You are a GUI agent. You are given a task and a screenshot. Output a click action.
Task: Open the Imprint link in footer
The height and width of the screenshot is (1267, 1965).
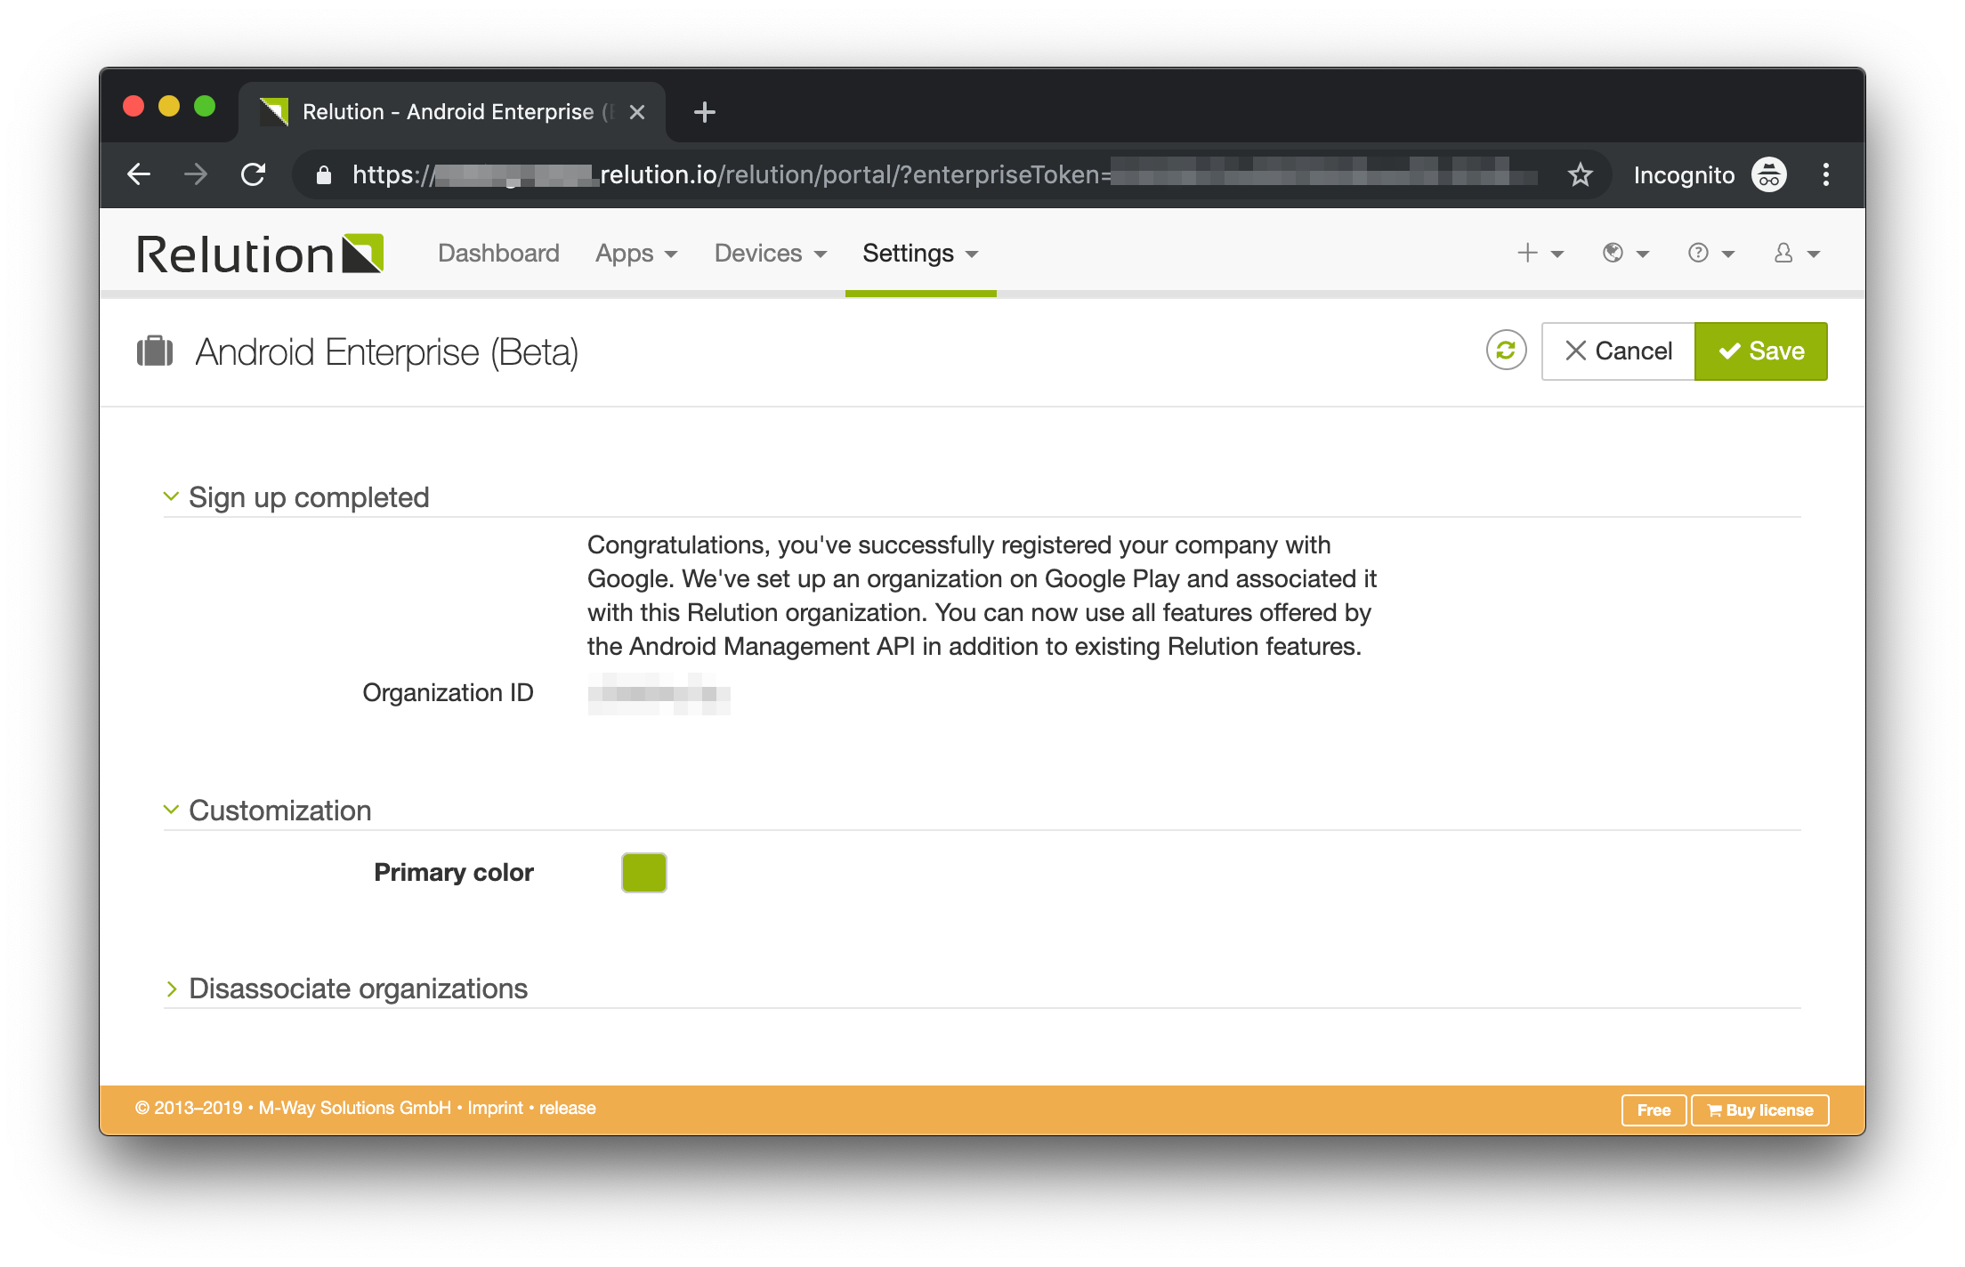(x=495, y=1108)
